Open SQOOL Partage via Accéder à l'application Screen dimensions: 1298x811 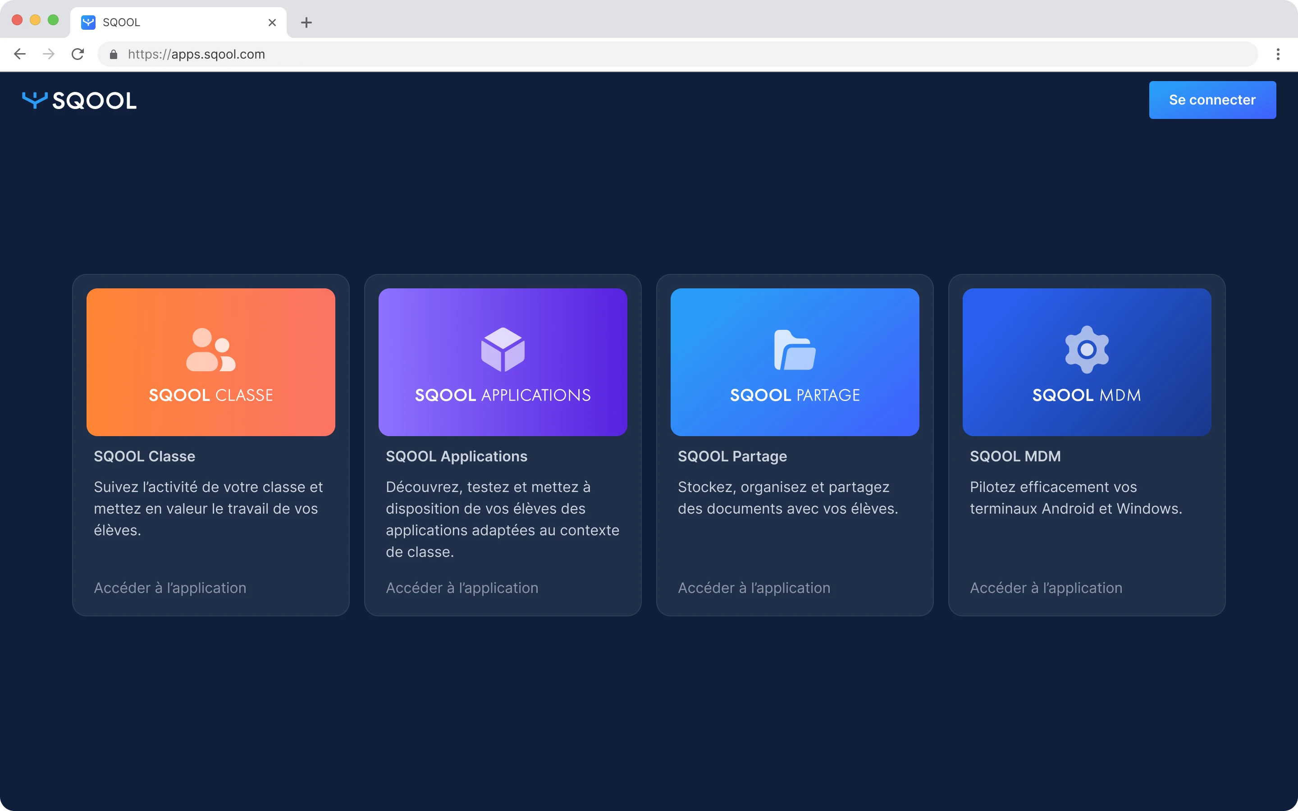point(754,588)
